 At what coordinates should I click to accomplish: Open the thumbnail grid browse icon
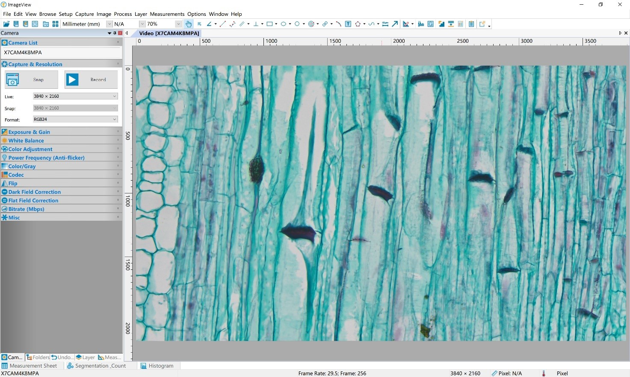(x=55, y=24)
